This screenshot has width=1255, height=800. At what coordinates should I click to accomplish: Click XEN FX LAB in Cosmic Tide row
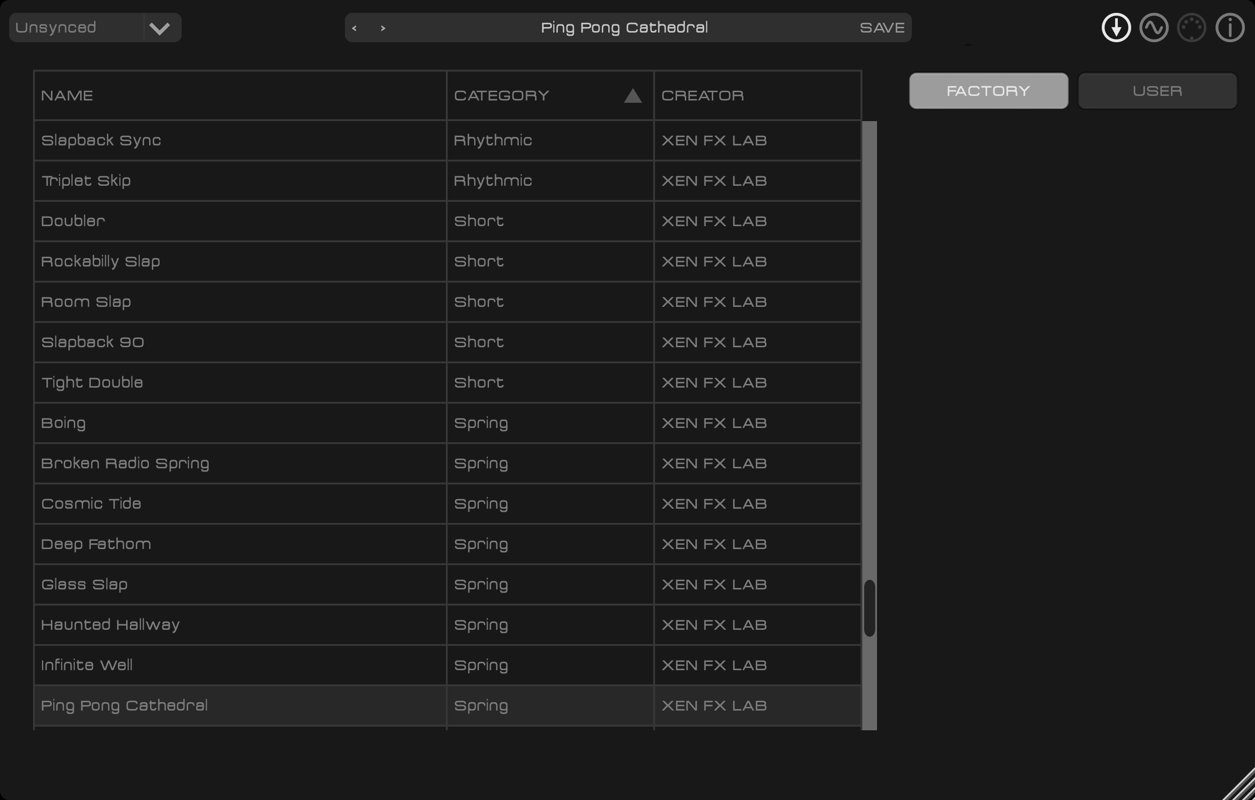(714, 504)
